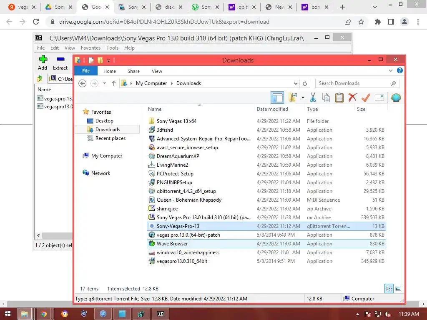Open the recent locations dropdown arrow
The image size is (427, 320).
(x=104, y=83)
